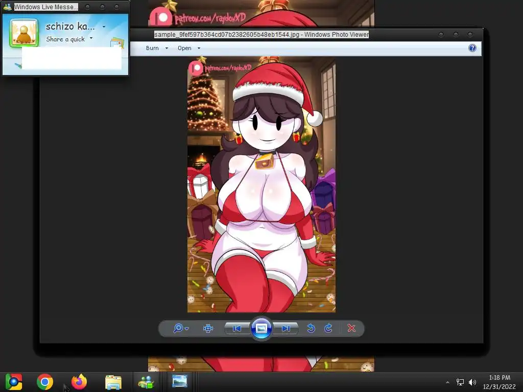Open the Messenger mail envelope icon
This screenshot has height=392, width=523.
tap(117, 43)
